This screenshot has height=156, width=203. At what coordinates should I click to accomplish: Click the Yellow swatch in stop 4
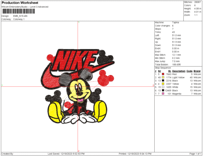[163, 84]
